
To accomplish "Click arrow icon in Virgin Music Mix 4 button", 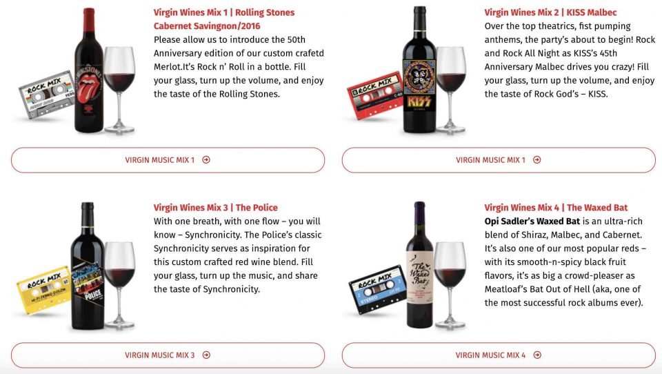I will pyautogui.click(x=537, y=355).
